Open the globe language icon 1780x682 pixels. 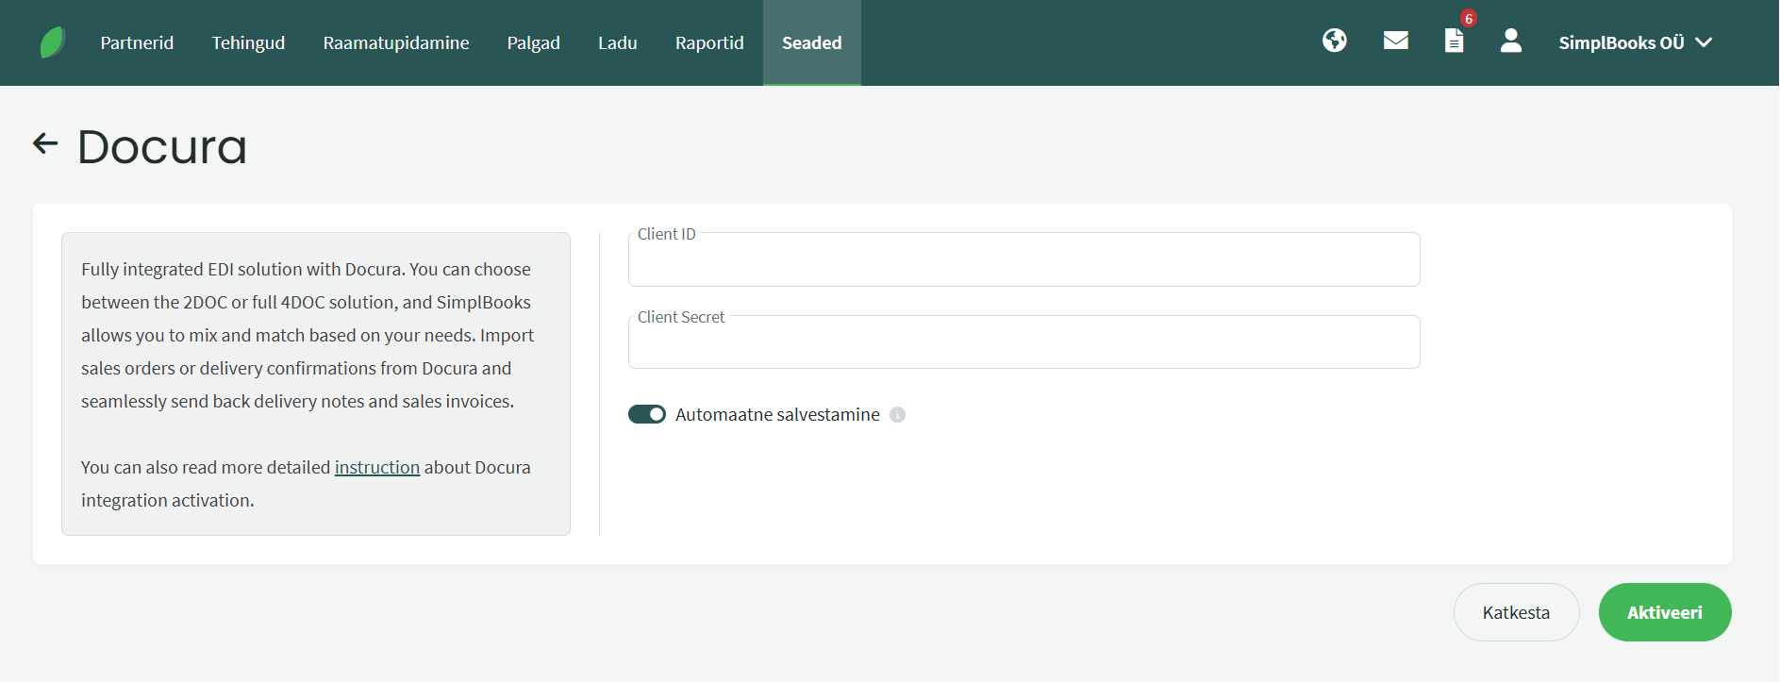[1334, 41]
